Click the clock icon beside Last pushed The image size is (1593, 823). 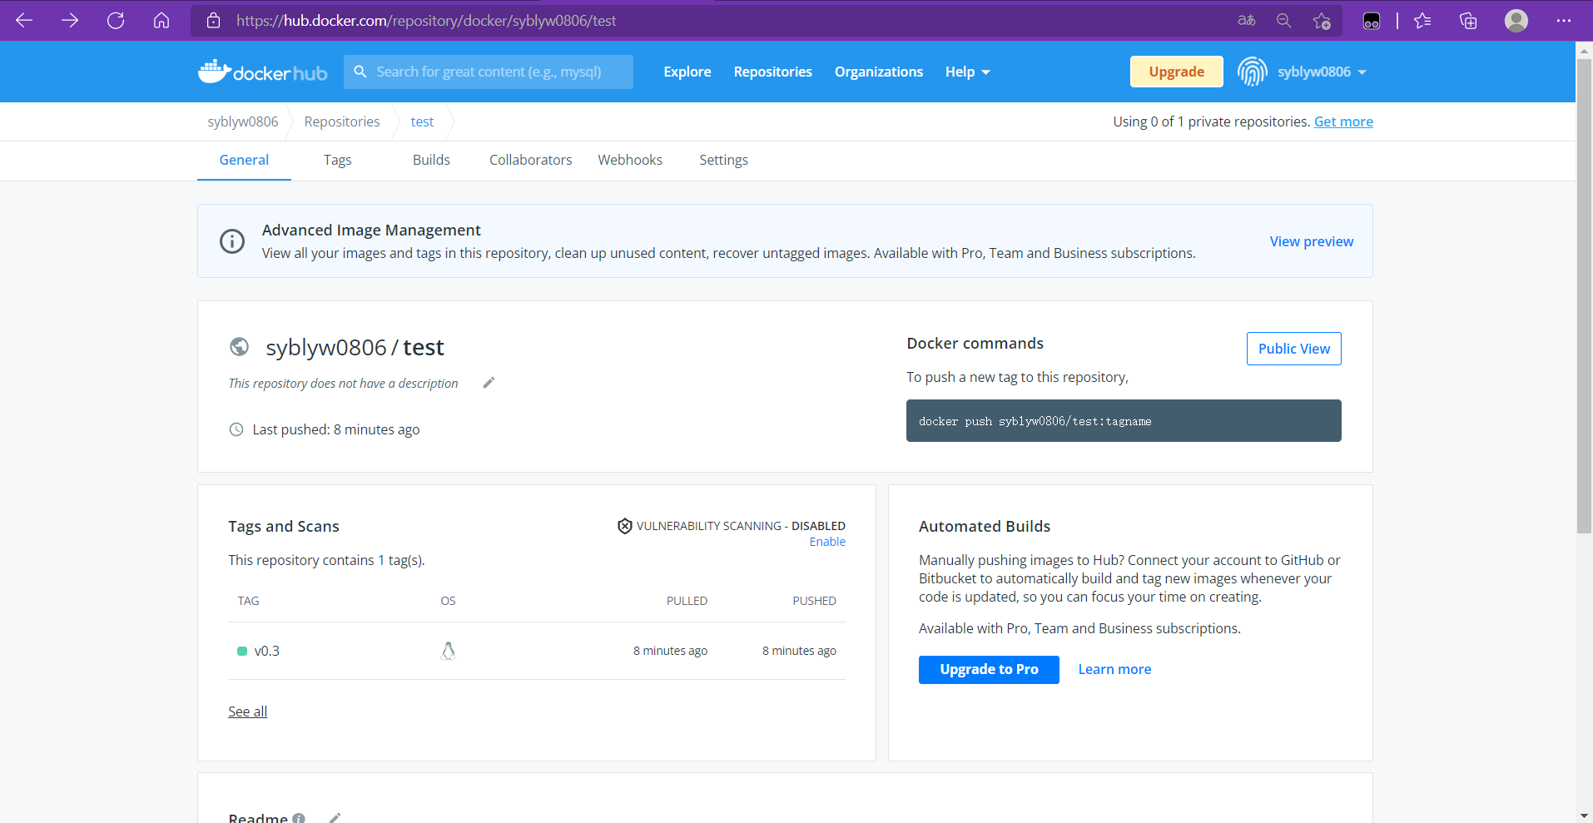point(236,429)
